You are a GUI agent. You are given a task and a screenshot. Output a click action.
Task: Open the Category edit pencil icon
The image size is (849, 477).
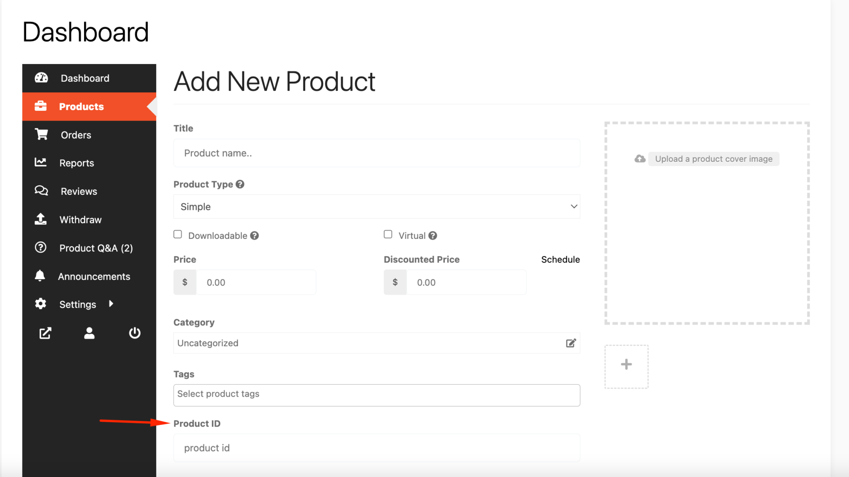[571, 343]
